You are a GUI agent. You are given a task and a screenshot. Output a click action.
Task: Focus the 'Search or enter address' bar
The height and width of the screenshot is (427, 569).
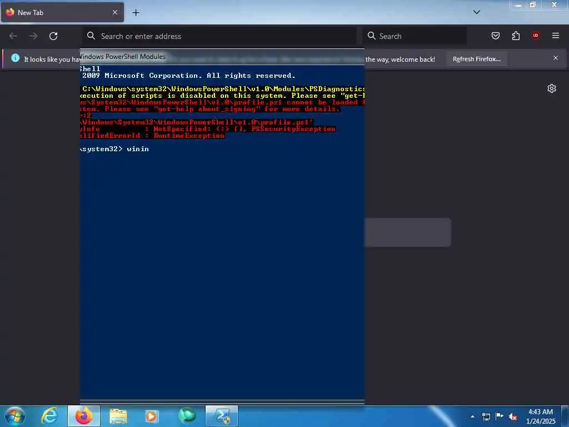(x=219, y=36)
